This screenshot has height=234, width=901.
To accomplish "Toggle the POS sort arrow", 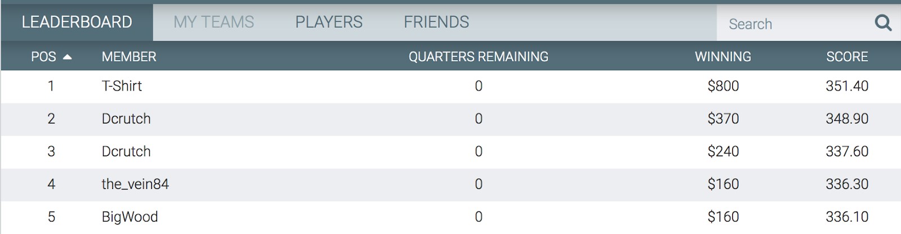I will [68, 57].
